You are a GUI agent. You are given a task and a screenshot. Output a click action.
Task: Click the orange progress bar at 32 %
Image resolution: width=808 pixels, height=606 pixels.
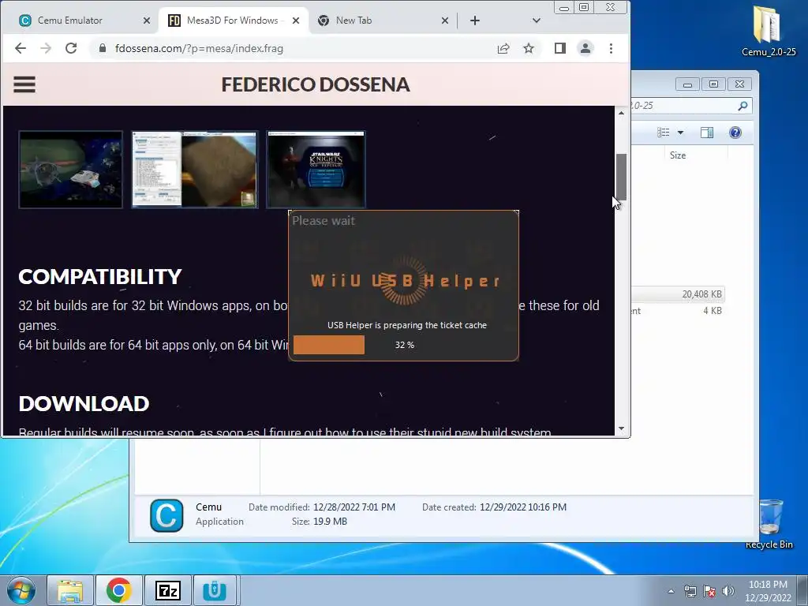329,345
